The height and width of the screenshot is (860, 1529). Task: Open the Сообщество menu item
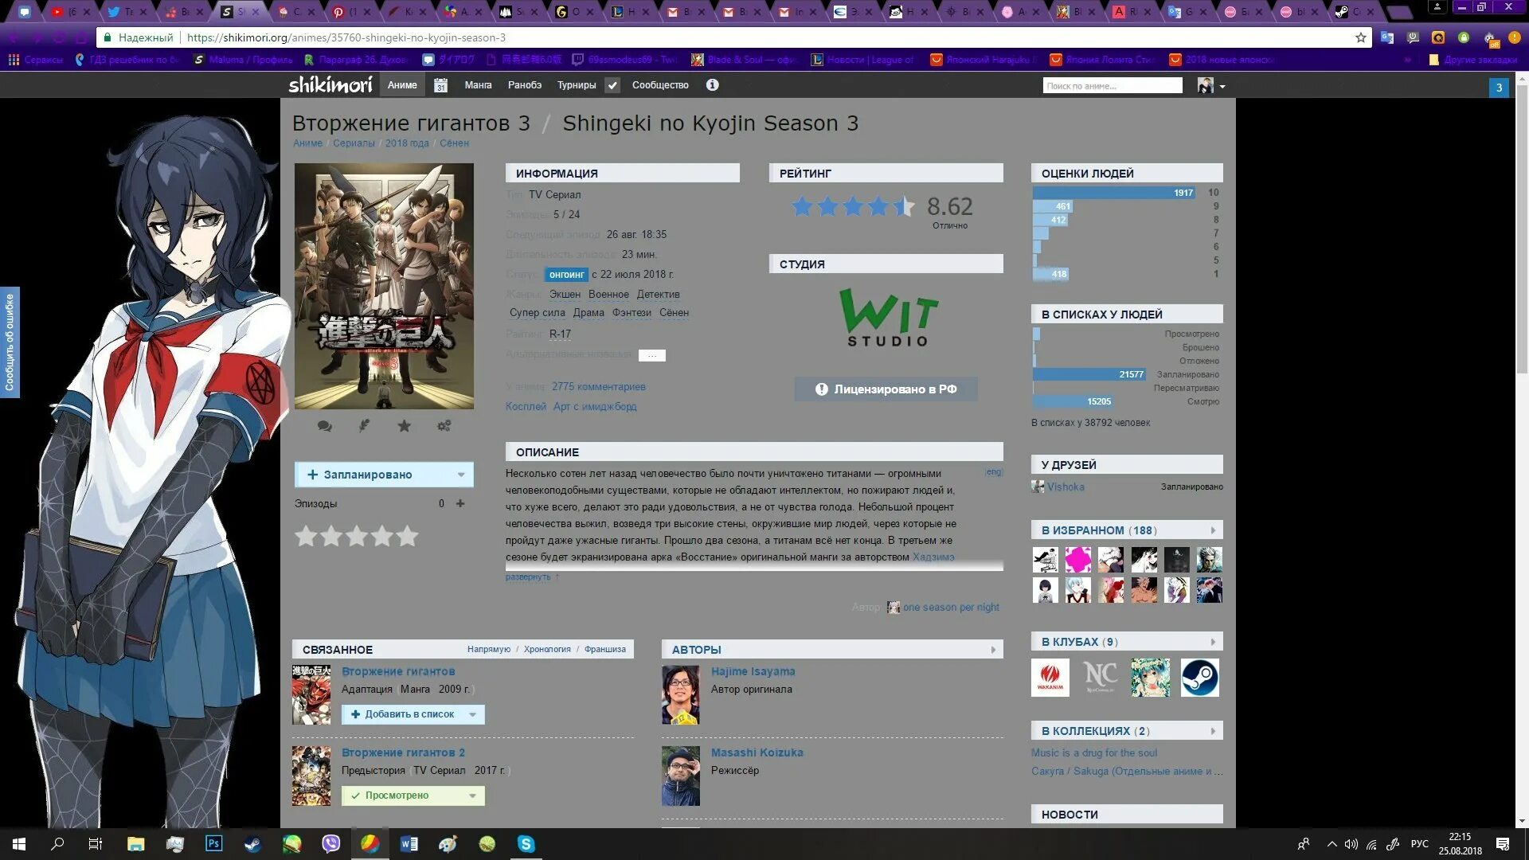(660, 85)
